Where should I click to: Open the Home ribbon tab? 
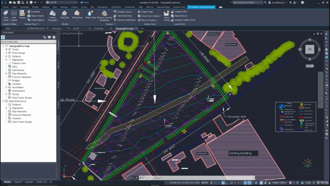tap(6, 7)
